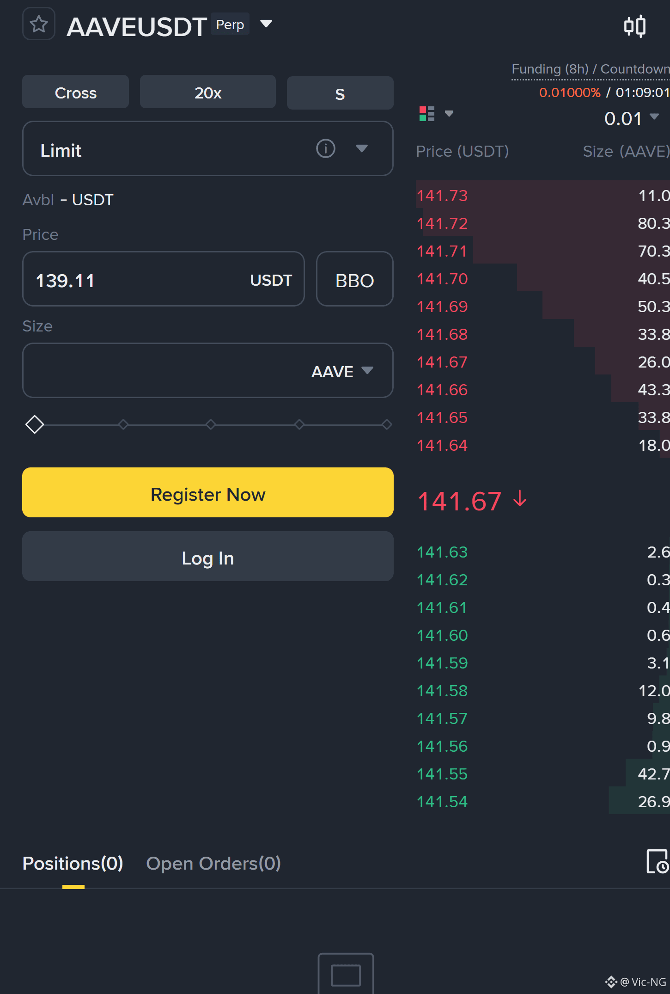670x994 pixels.
Task: Open order history icon beside Open Orders
Action: pyautogui.click(x=658, y=862)
